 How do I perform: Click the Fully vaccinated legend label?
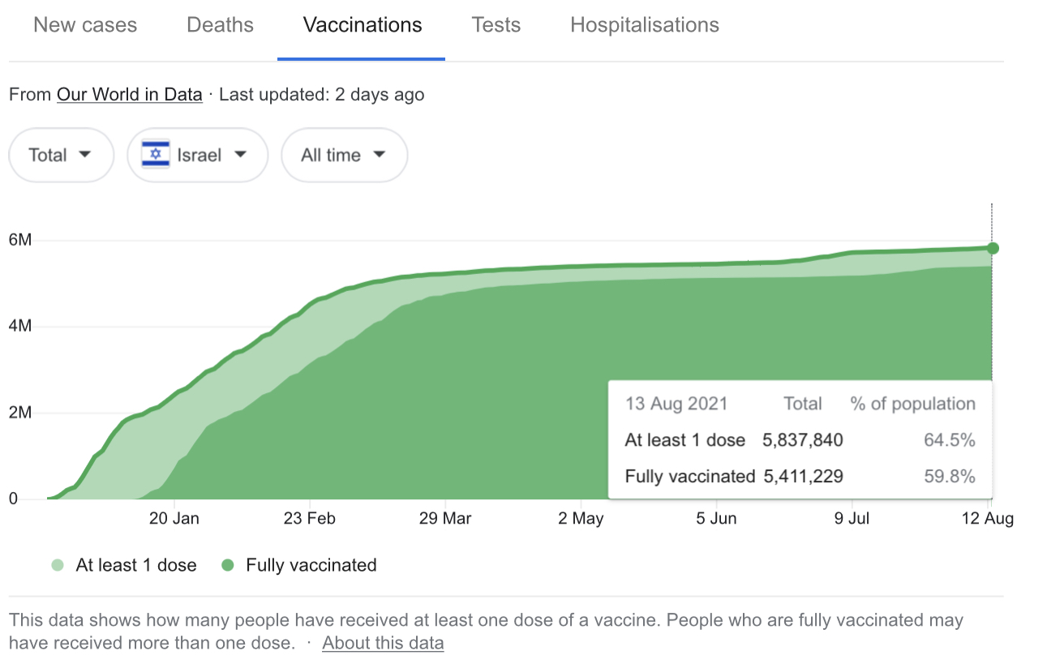[311, 565]
